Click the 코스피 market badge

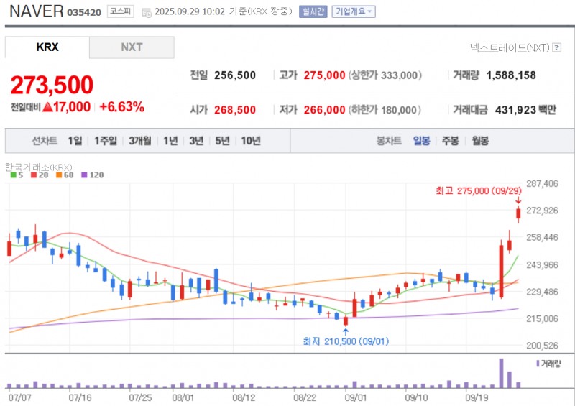pos(119,11)
